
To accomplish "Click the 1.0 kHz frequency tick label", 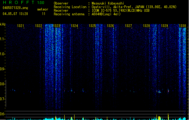I will tap(2, 54).
